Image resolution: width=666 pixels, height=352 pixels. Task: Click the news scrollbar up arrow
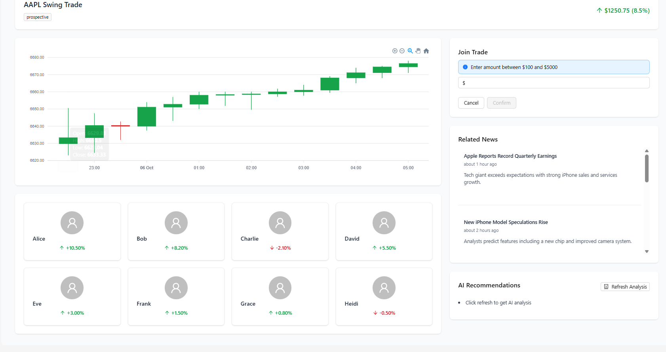coord(647,151)
